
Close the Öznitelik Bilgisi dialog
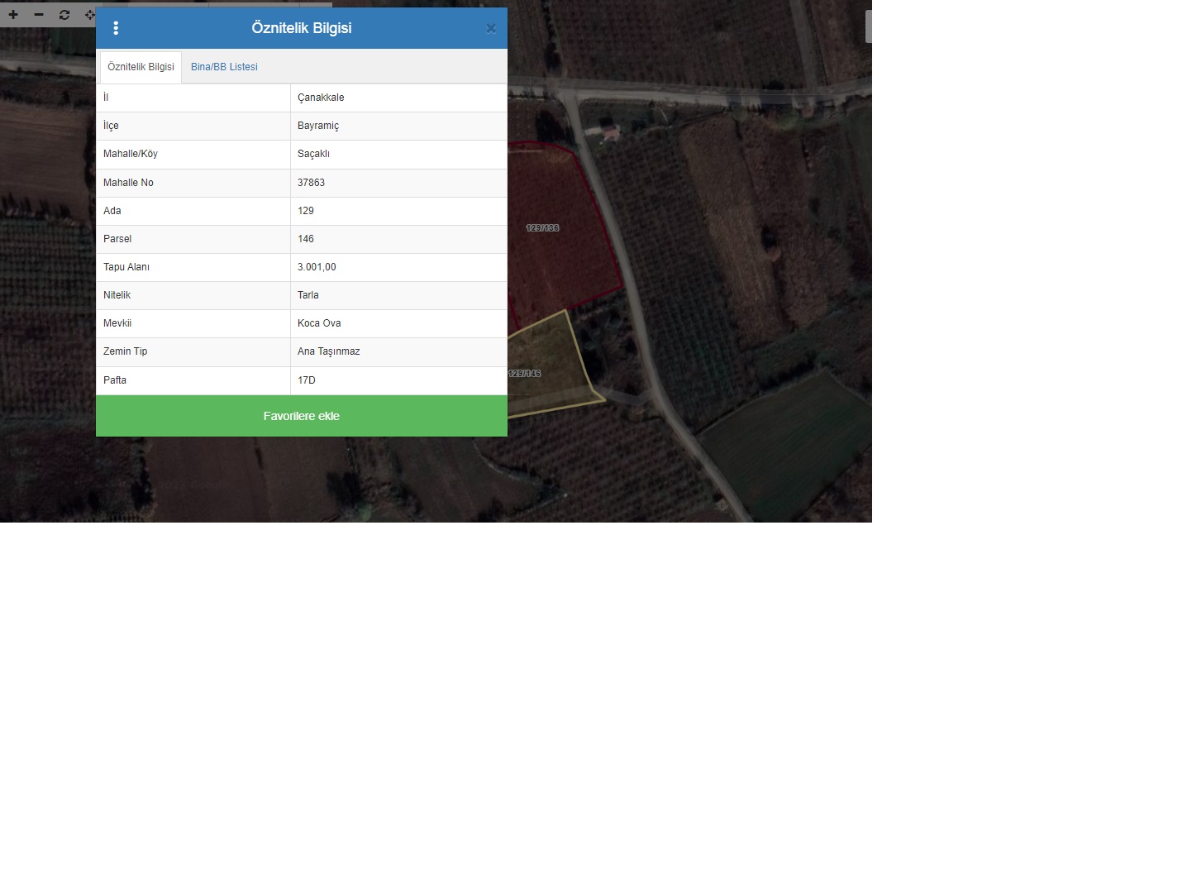[490, 29]
